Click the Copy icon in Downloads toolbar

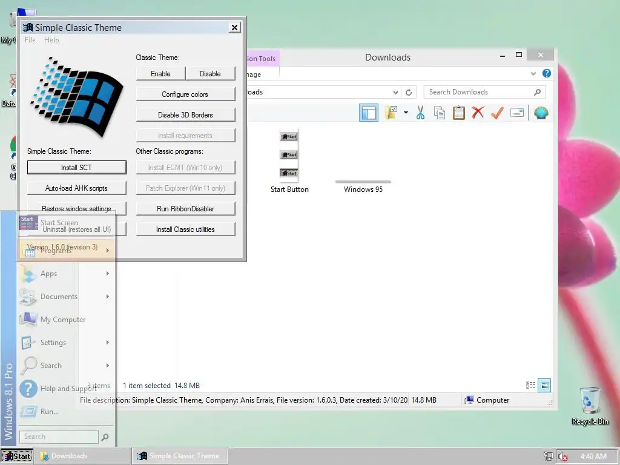tap(440, 113)
